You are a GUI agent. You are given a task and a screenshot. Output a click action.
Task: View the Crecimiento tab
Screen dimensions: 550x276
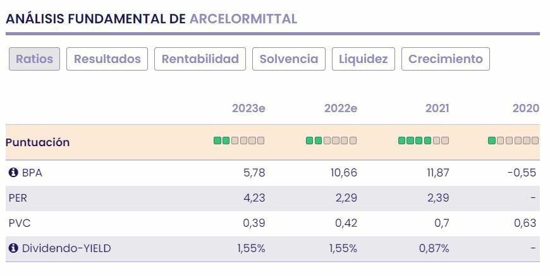[x=445, y=59]
